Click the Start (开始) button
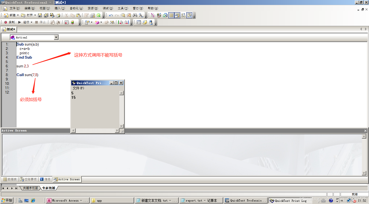This screenshot has width=369, height=204. (7, 200)
